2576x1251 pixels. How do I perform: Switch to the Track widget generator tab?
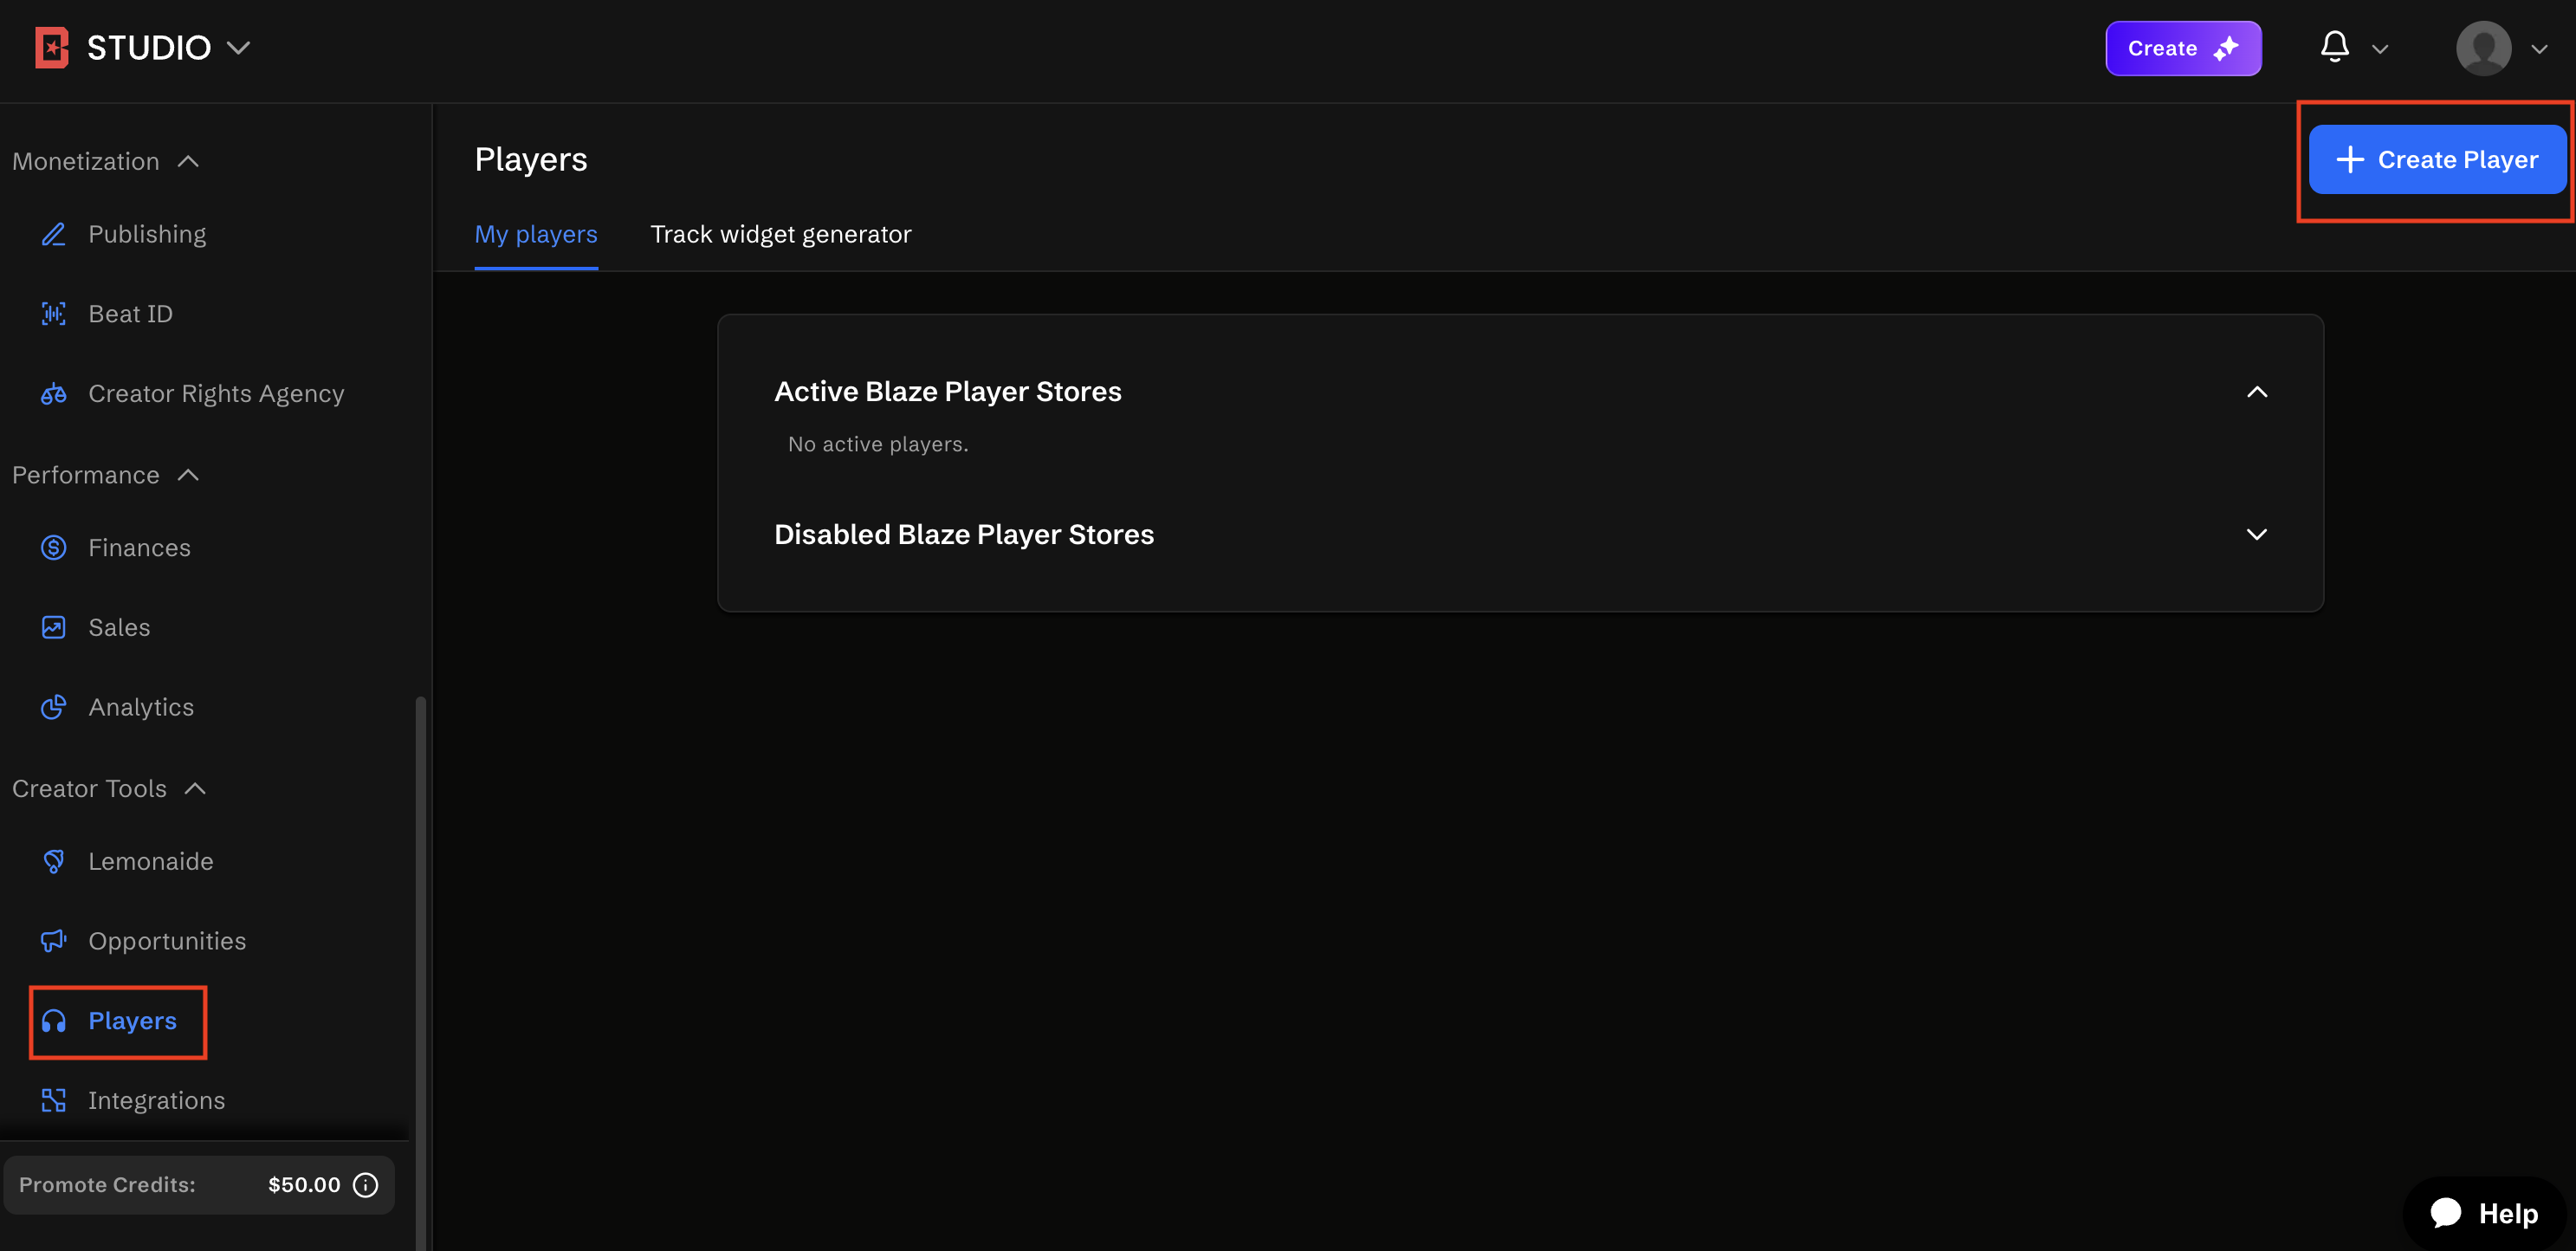[780, 234]
